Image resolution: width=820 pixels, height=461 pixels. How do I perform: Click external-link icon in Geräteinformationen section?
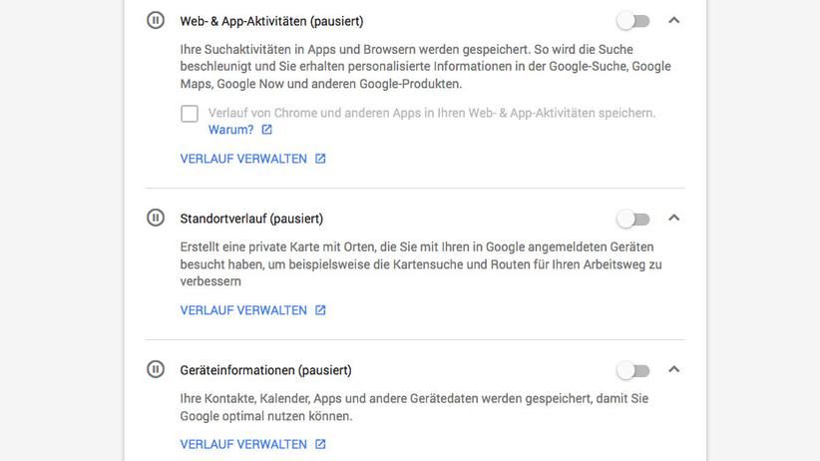tap(320, 444)
